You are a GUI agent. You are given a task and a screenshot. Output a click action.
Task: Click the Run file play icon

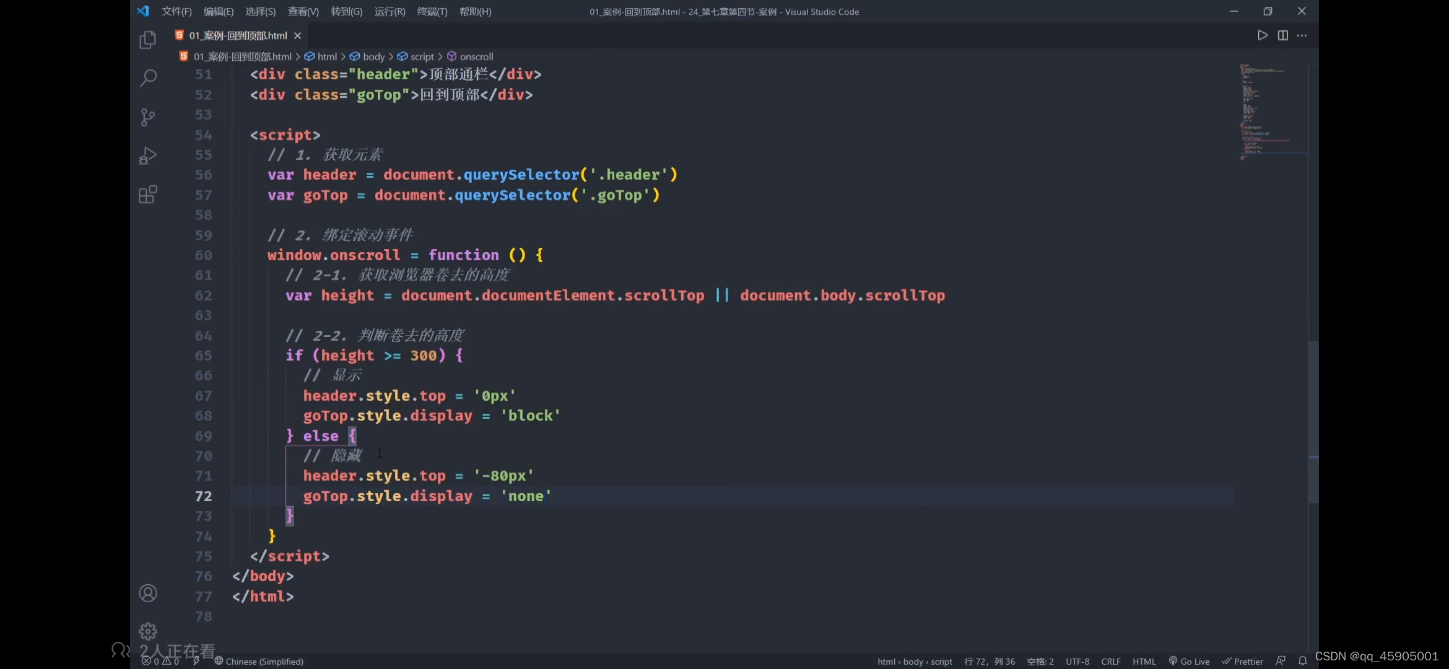1262,35
